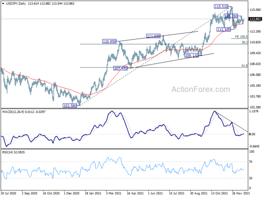
Task: Click the 111.650 price label
Action: tap(153, 36)
